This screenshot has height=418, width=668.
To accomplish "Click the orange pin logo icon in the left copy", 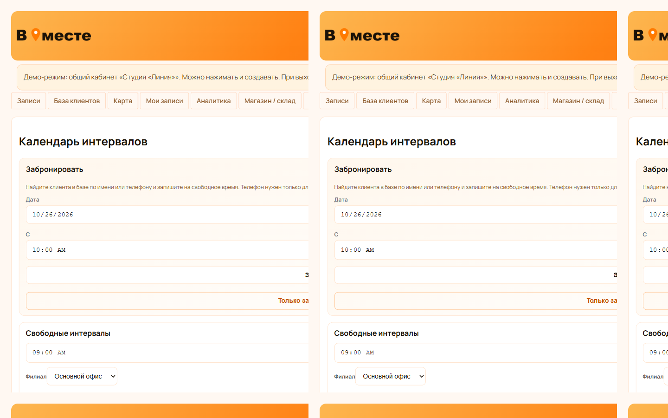I will 36,35.
